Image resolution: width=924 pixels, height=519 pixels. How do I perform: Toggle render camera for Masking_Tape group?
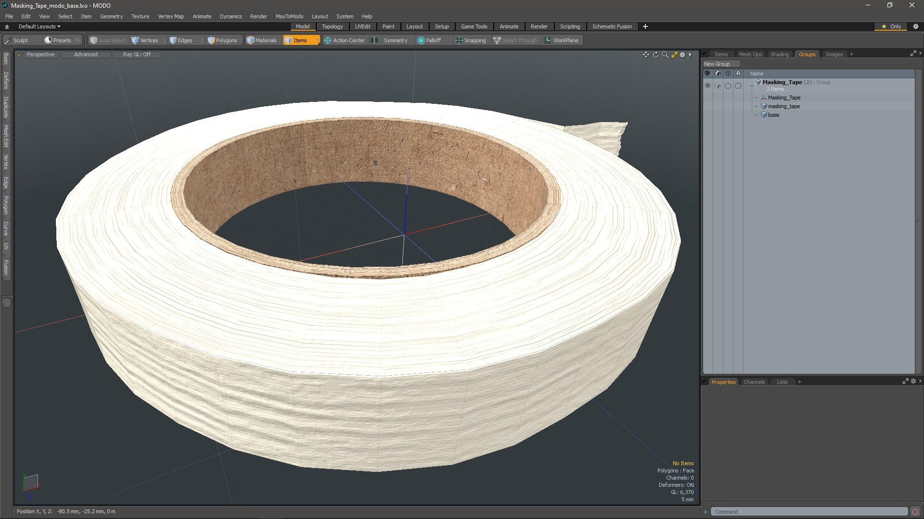(x=718, y=86)
